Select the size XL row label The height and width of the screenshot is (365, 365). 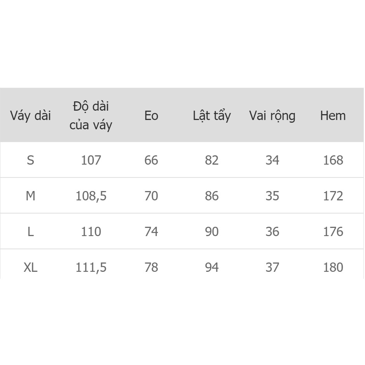pos(31,268)
